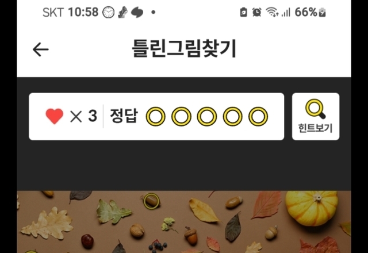This screenshot has height=253, width=368.
Task: Tap the alarm icon in status bar
Action: [257, 12]
